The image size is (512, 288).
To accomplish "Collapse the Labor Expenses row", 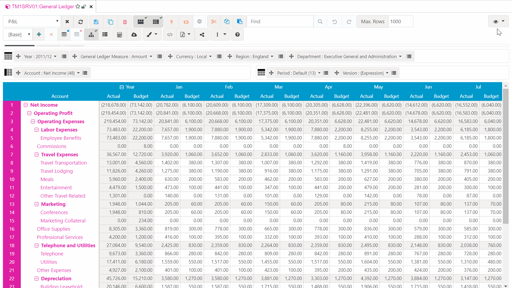I will tap(37, 130).
